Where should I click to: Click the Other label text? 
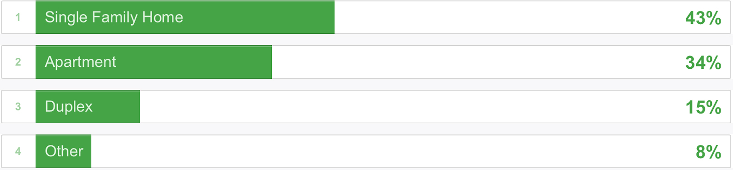[64, 151]
